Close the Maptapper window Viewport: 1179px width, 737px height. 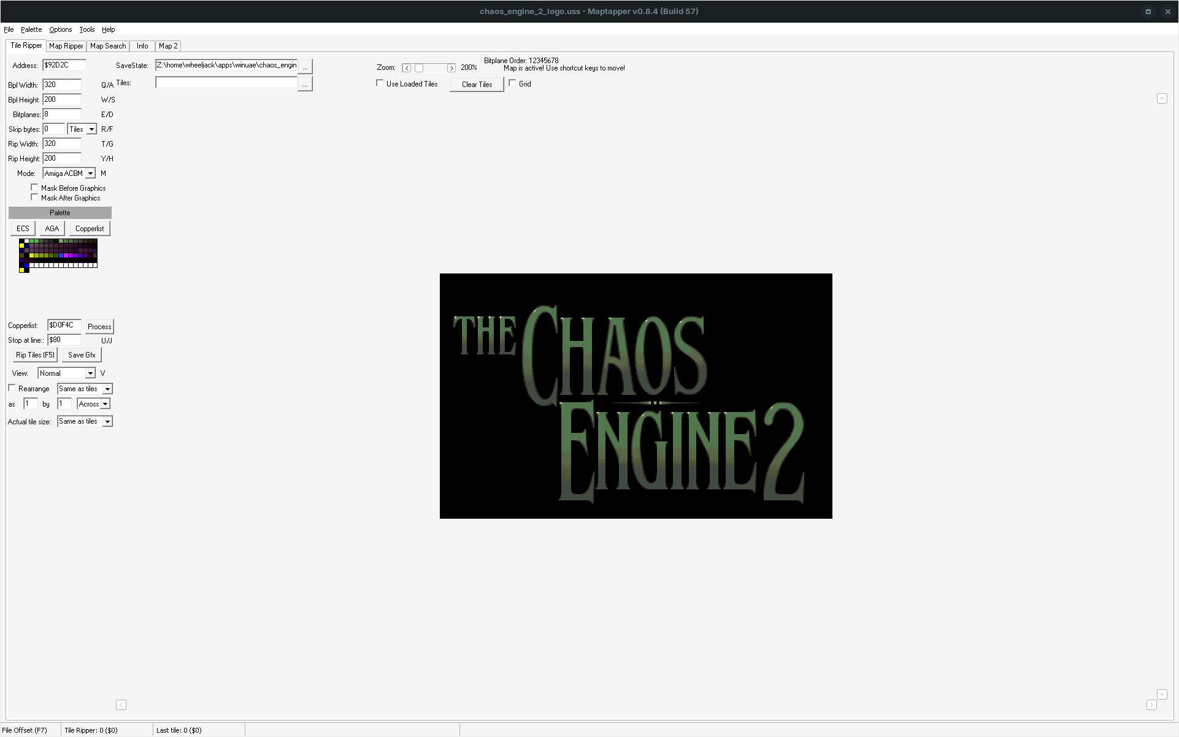(1168, 11)
